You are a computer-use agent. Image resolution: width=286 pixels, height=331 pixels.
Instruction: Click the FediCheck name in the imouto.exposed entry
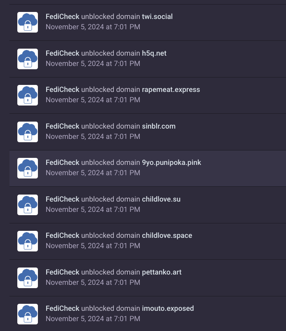tap(62, 308)
